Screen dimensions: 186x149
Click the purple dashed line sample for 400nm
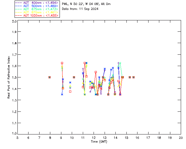[x=19, y=3]
